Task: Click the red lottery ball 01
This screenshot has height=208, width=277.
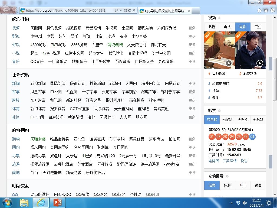Action: point(212,136)
